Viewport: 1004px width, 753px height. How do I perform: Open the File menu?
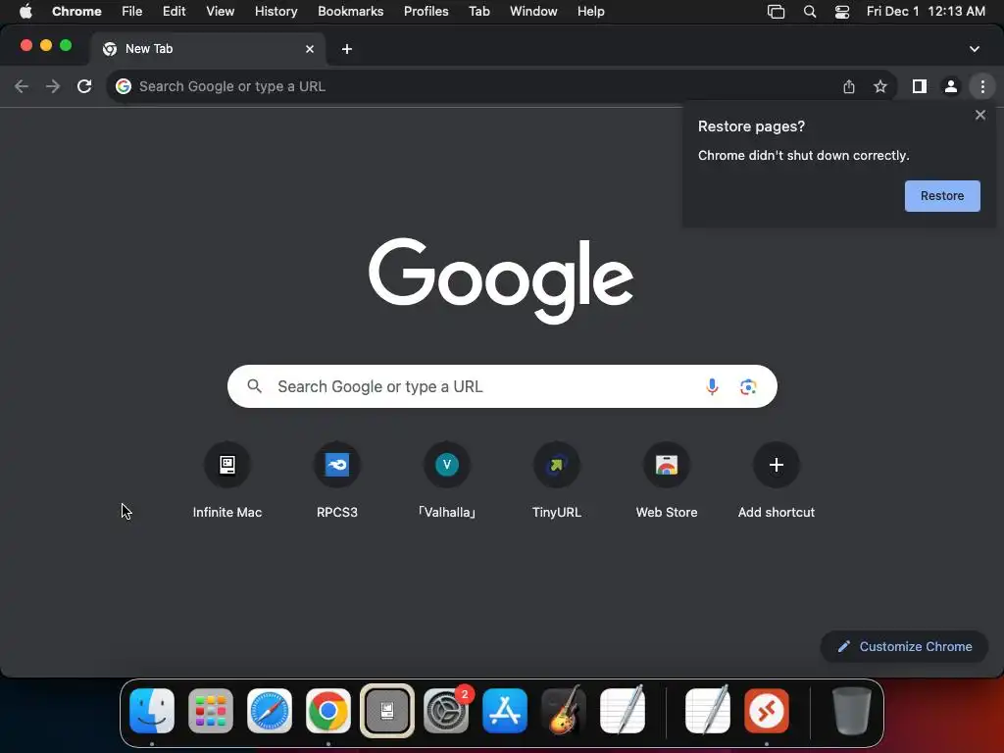(132, 12)
